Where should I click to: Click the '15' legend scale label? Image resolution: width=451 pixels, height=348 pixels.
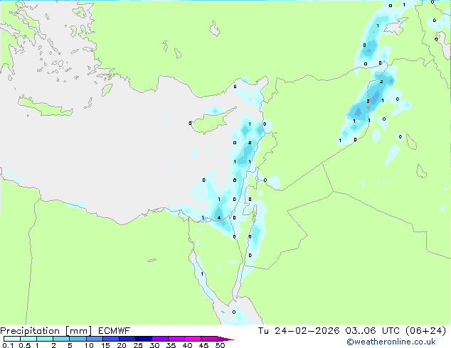[105, 345]
